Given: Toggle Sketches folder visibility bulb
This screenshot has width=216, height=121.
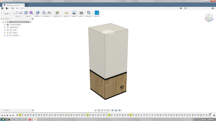Looking at the screenshot, I should point(8,35).
